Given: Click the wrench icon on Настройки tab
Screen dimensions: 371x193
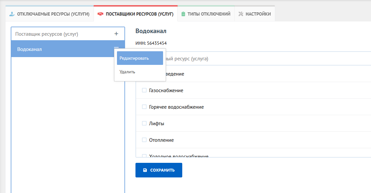Looking at the screenshot, I should 241,14.
